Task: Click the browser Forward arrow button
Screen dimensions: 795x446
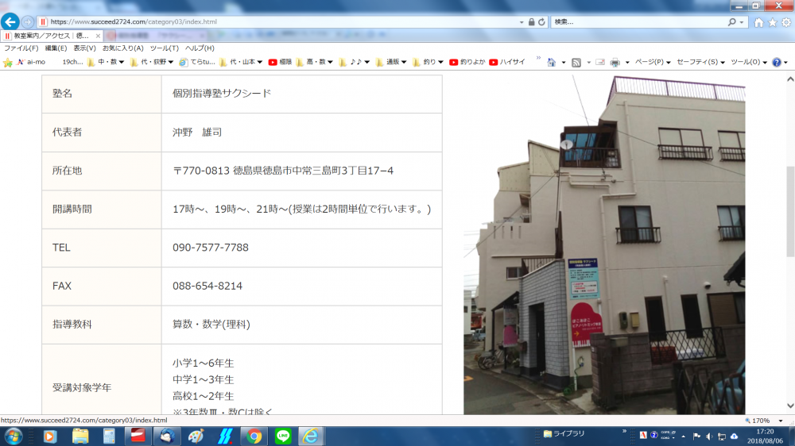Action: point(28,21)
